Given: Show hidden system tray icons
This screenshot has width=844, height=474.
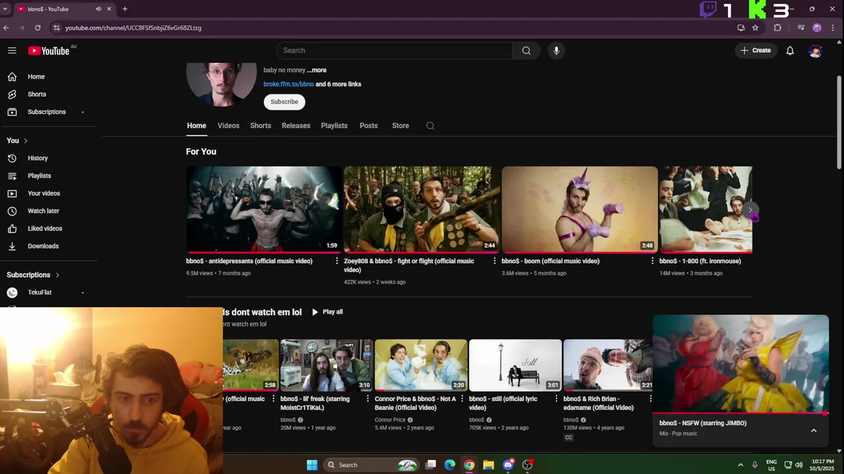Looking at the screenshot, I should tap(740, 465).
